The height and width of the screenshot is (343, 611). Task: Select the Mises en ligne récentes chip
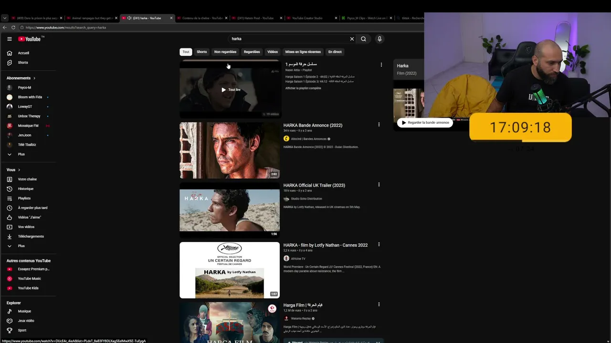tap(303, 52)
